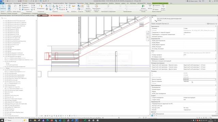
Task: Collapse the "Идентификация" properties group
Action: point(216,85)
